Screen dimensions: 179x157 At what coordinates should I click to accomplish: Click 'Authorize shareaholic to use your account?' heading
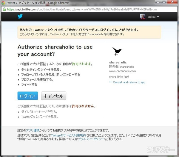(55, 50)
